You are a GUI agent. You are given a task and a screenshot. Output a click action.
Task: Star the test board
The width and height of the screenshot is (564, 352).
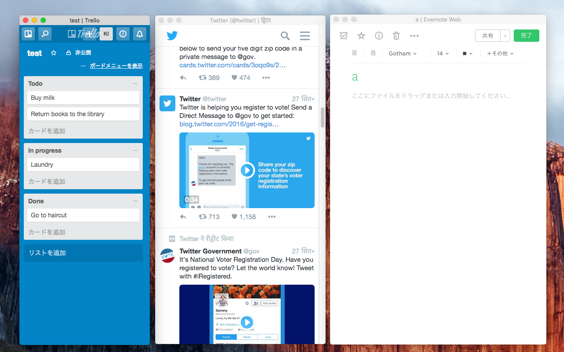click(54, 53)
